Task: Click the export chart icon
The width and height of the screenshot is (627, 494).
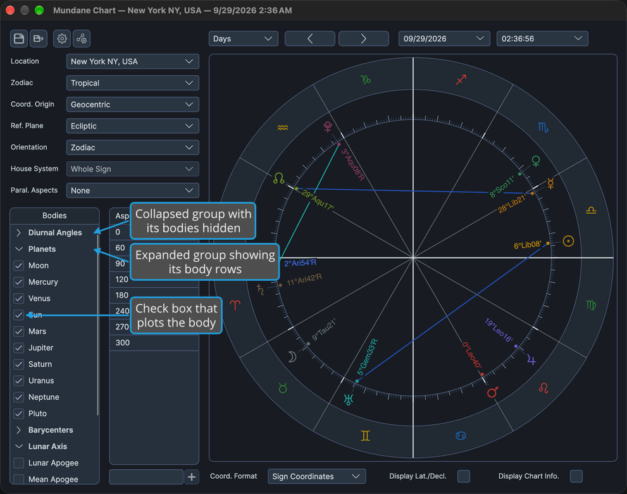Action: pos(39,39)
